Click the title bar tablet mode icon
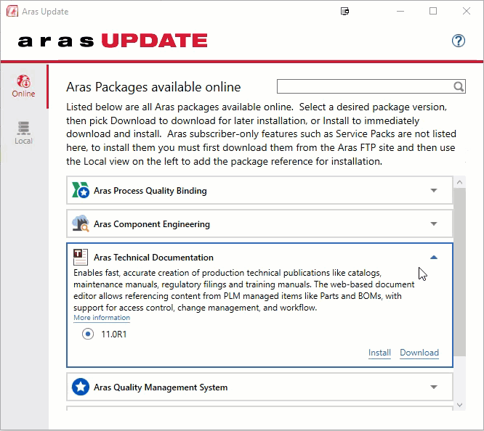Image resolution: width=484 pixels, height=431 pixels. pos(346,12)
